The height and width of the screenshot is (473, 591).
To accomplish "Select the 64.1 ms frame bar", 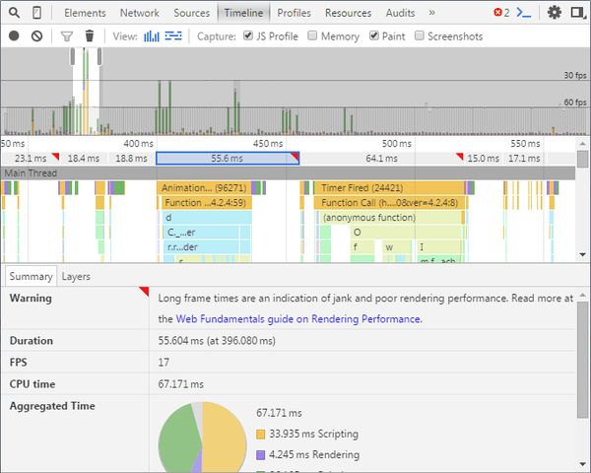I will tap(381, 159).
